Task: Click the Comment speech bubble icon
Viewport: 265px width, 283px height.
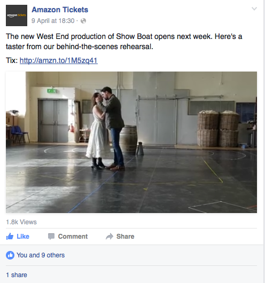Action: [51, 237]
